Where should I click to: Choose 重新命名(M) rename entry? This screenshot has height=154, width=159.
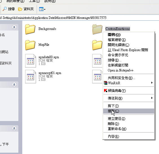(x=129, y=129)
